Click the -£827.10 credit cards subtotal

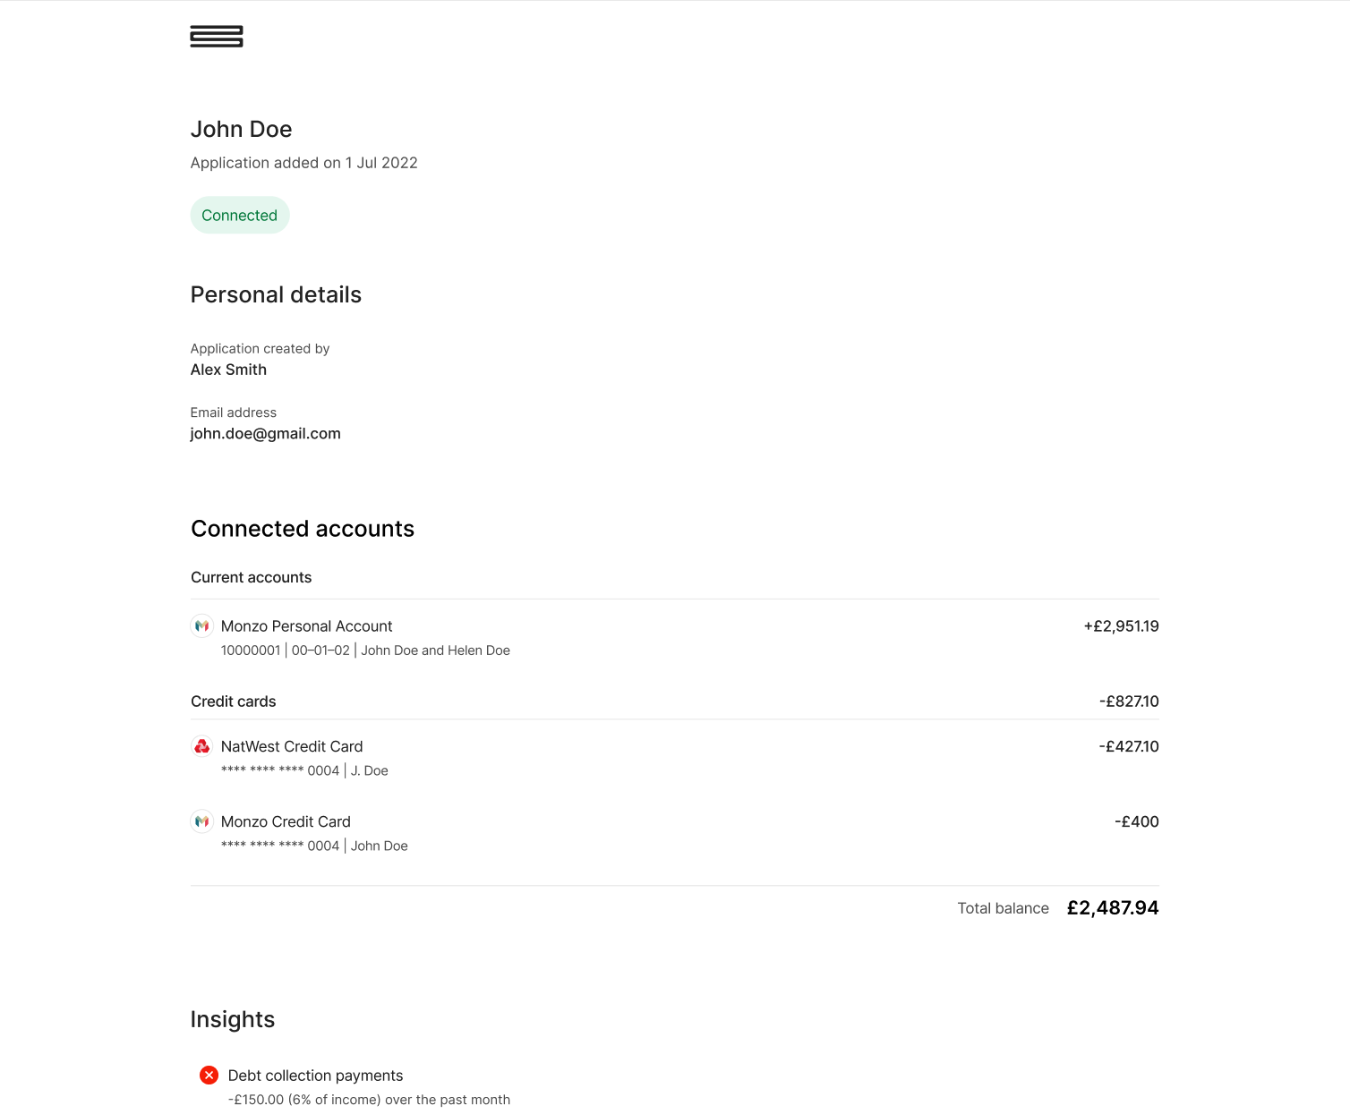coord(1129,702)
